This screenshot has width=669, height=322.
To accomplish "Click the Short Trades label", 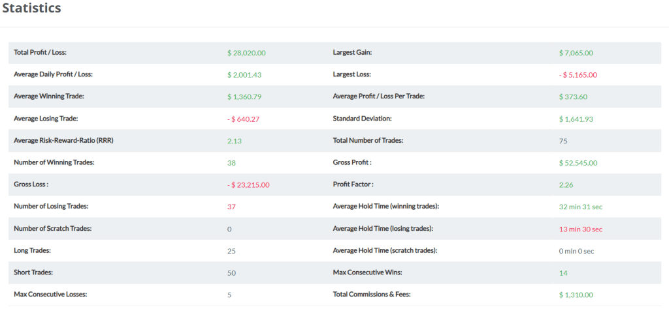I will [33, 272].
